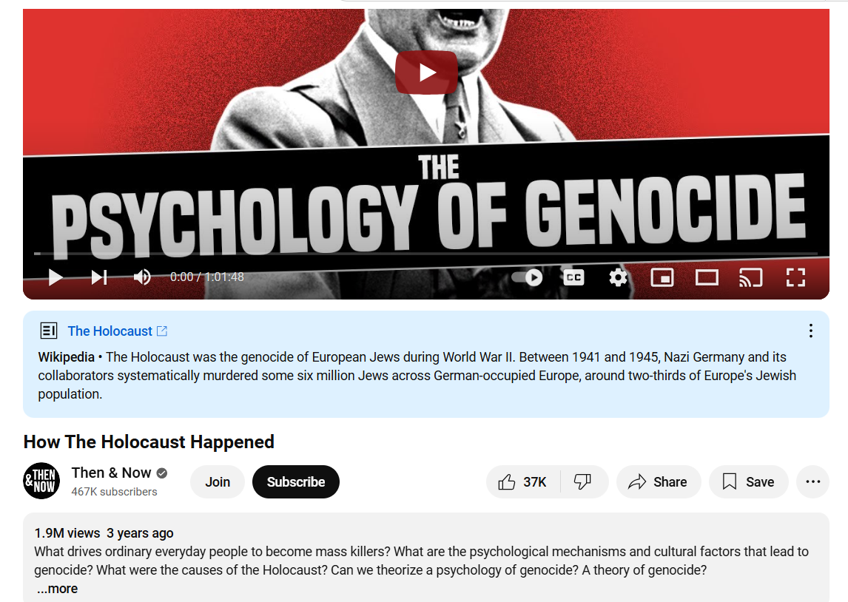Click the large red center play button
848x602 pixels.
(x=427, y=72)
